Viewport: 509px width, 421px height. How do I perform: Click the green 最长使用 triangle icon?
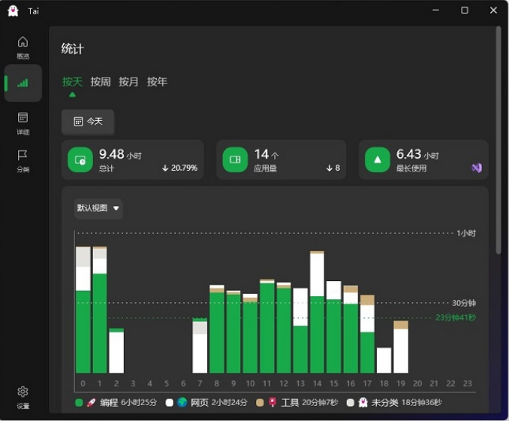(377, 160)
